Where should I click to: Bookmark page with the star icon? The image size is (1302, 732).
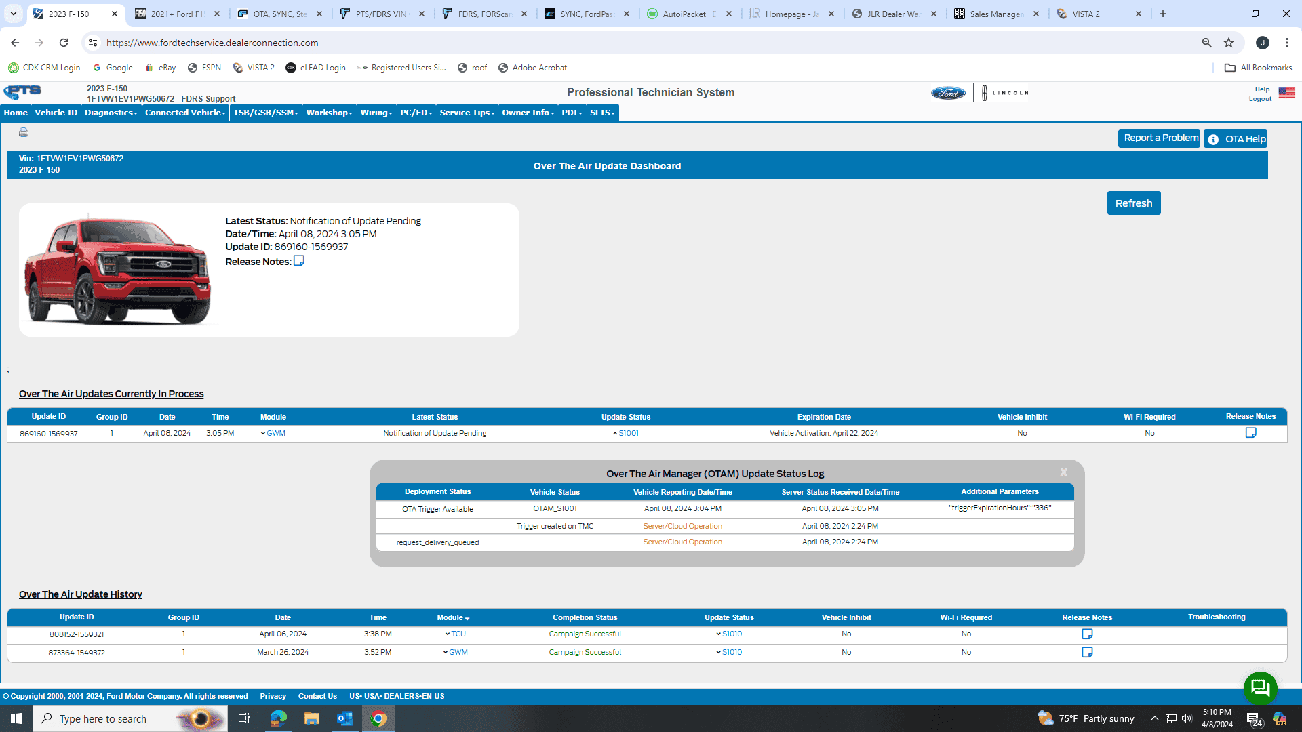pyautogui.click(x=1228, y=43)
